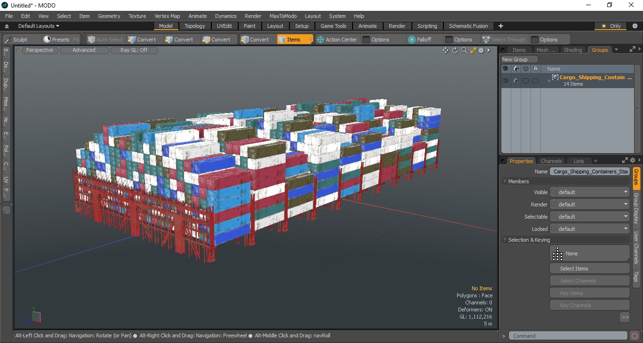
Task: Switch to the Channels tab
Action: pyautogui.click(x=551, y=161)
